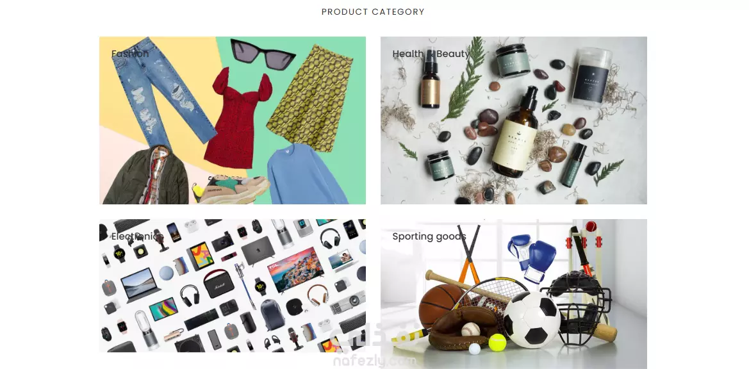The height and width of the screenshot is (369, 749).
Task: Select the gray laptop with apple logo
Action: [x=258, y=250]
